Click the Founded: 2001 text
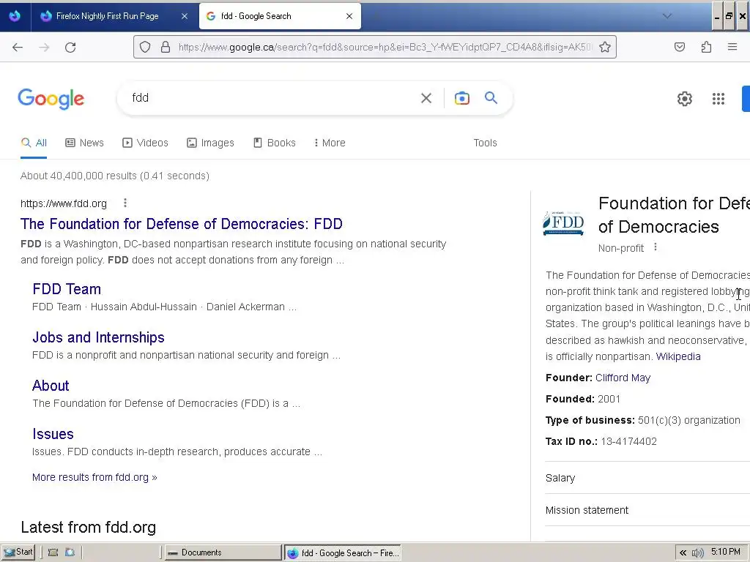Image resolution: width=750 pixels, height=562 pixels. click(582, 399)
